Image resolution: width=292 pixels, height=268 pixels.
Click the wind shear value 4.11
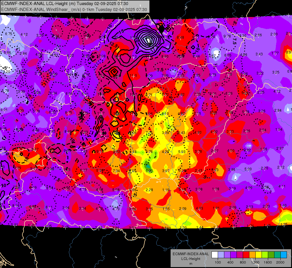coord(282,186)
